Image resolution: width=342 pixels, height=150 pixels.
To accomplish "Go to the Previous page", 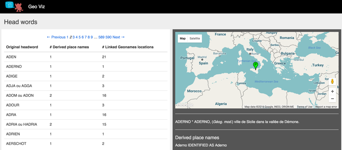I will click(56, 37).
